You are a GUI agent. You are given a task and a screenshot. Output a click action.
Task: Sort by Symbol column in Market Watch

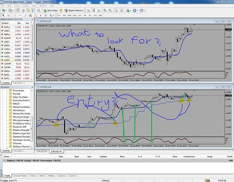[x=6, y=23]
